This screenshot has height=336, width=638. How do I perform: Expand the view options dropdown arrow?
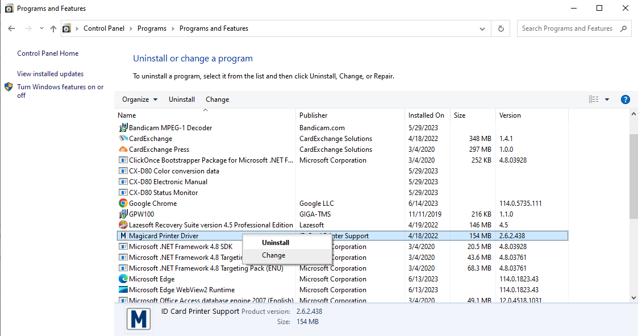tap(607, 99)
